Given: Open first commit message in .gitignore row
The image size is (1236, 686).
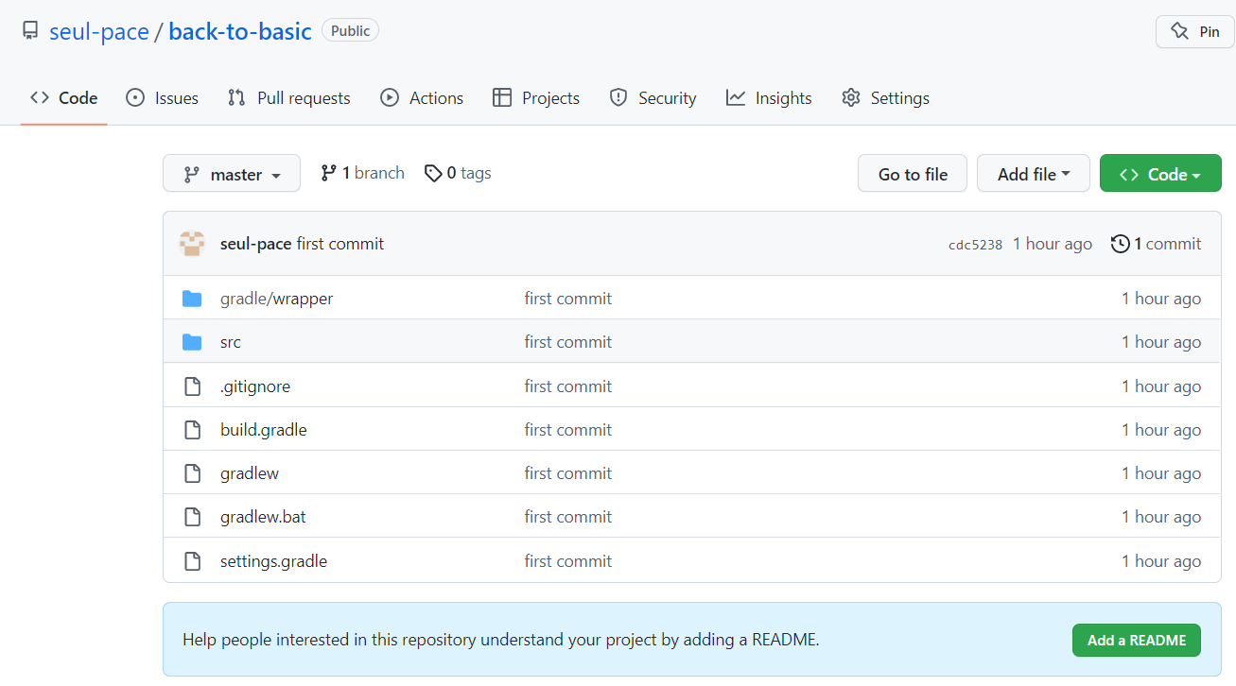Looking at the screenshot, I should click(568, 386).
